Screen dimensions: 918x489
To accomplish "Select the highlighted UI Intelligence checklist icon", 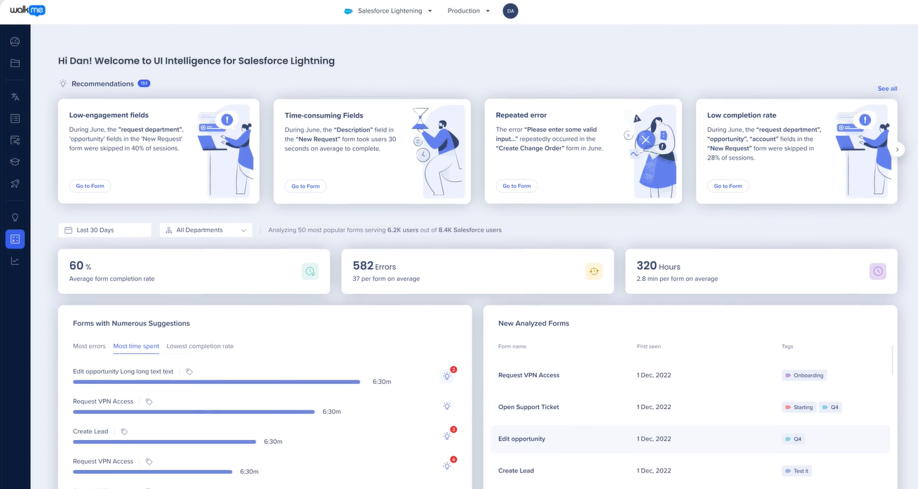I will (15, 239).
